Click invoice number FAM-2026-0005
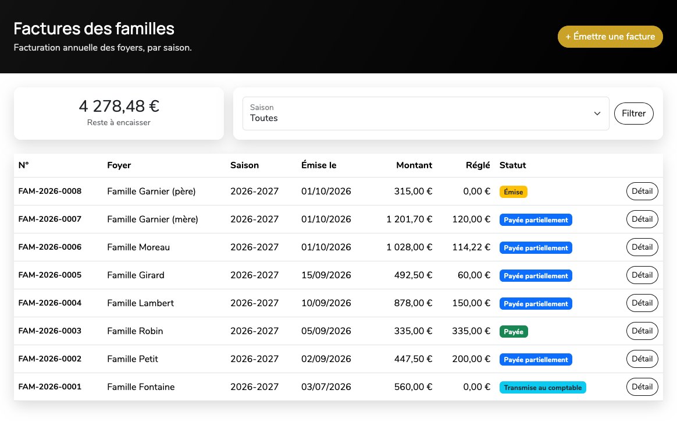 49,275
